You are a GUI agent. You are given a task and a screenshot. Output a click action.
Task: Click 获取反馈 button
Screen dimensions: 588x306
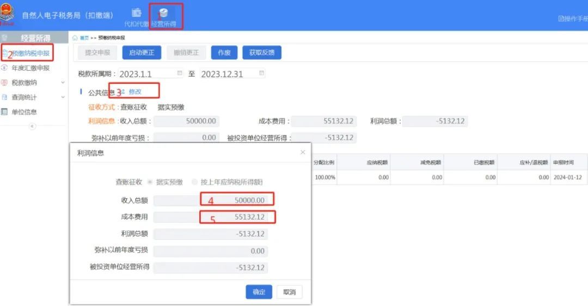(262, 53)
